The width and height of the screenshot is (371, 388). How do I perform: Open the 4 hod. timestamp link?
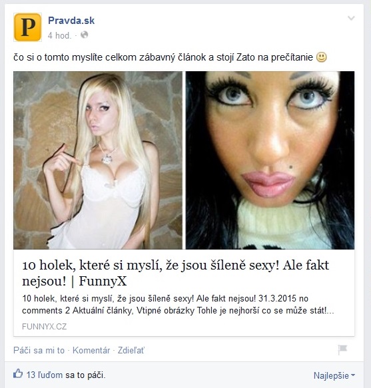click(59, 35)
